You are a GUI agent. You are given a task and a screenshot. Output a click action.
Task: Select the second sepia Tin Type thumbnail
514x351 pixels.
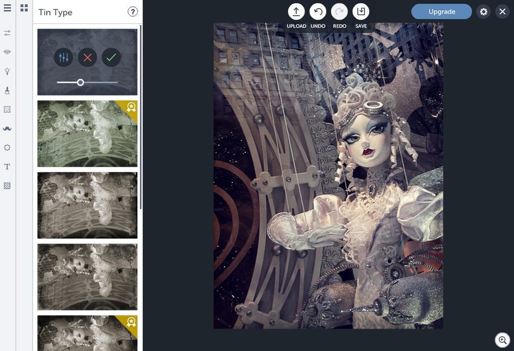point(87,205)
